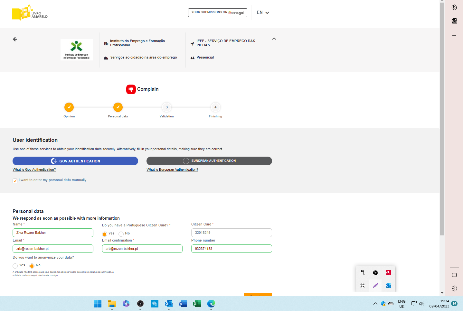Click the page vertical scrollbar
The width and height of the screenshot is (463, 311).
442,119
